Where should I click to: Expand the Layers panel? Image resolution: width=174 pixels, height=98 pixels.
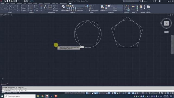point(73,13)
